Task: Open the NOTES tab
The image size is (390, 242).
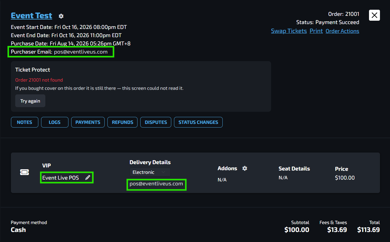Action: 25,122
